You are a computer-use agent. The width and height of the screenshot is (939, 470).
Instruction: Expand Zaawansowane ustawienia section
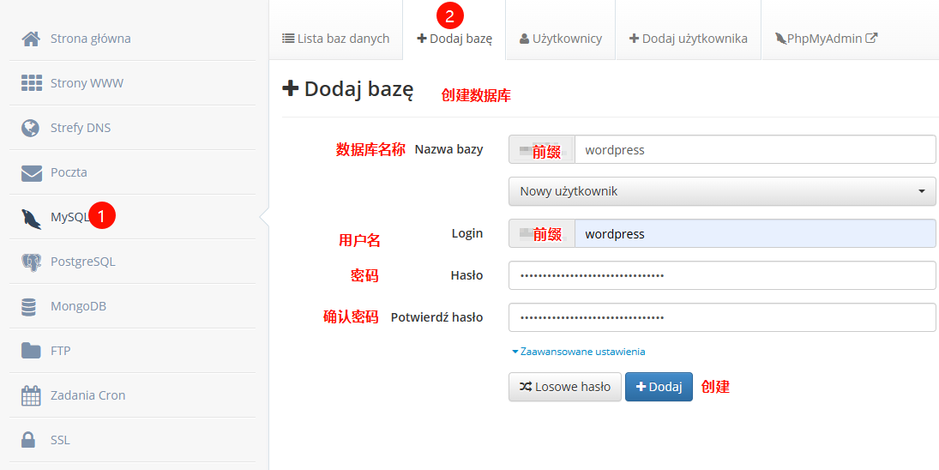(x=579, y=352)
